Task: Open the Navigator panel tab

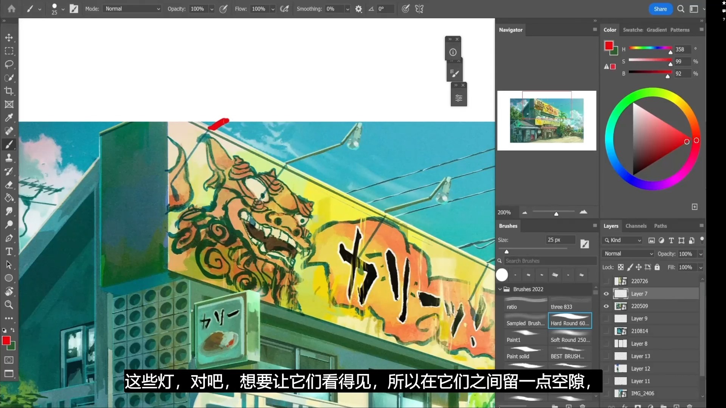Action: click(510, 30)
